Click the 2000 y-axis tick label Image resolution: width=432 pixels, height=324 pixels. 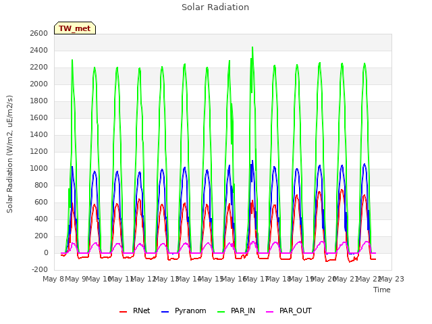tap(39, 84)
